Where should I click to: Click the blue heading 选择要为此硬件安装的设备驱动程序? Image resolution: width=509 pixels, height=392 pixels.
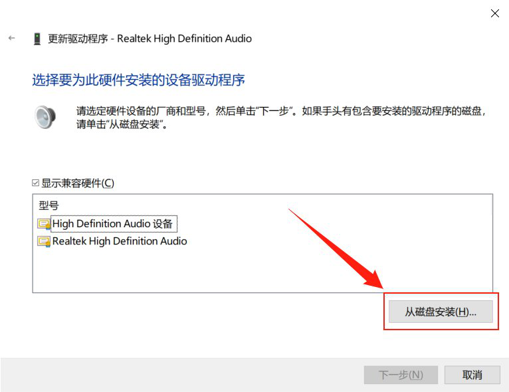[x=138, y=80]
